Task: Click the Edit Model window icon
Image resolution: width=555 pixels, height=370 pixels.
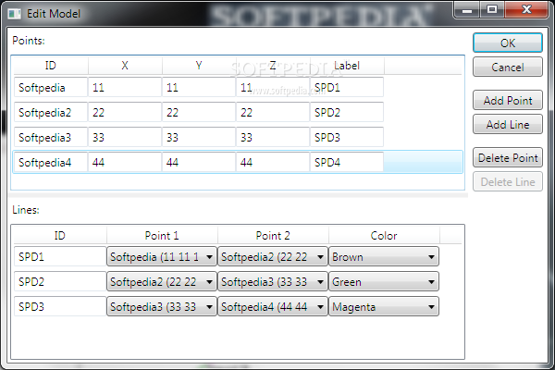Action: (x=14, y=14)
